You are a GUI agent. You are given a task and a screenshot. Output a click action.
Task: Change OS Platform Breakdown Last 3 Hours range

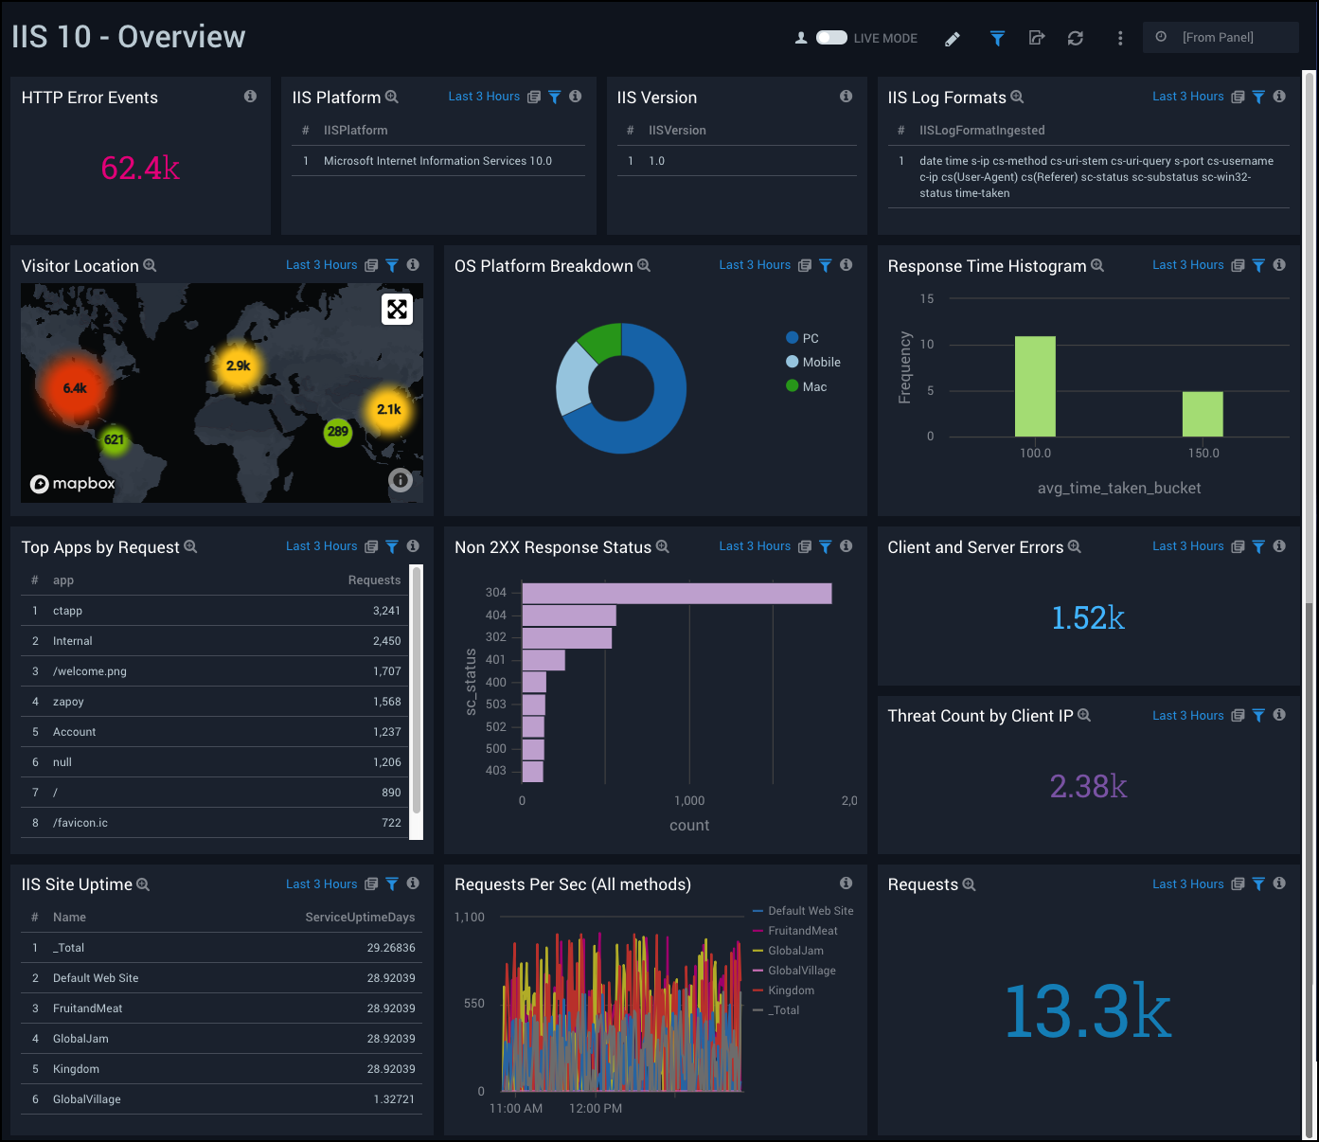[755, 265]
